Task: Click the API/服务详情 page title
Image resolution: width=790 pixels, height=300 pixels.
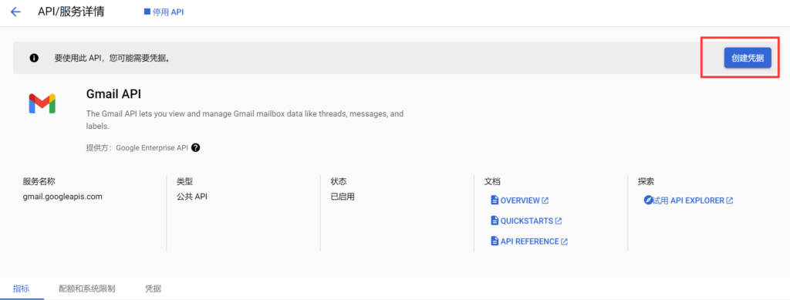Action: 71,12
